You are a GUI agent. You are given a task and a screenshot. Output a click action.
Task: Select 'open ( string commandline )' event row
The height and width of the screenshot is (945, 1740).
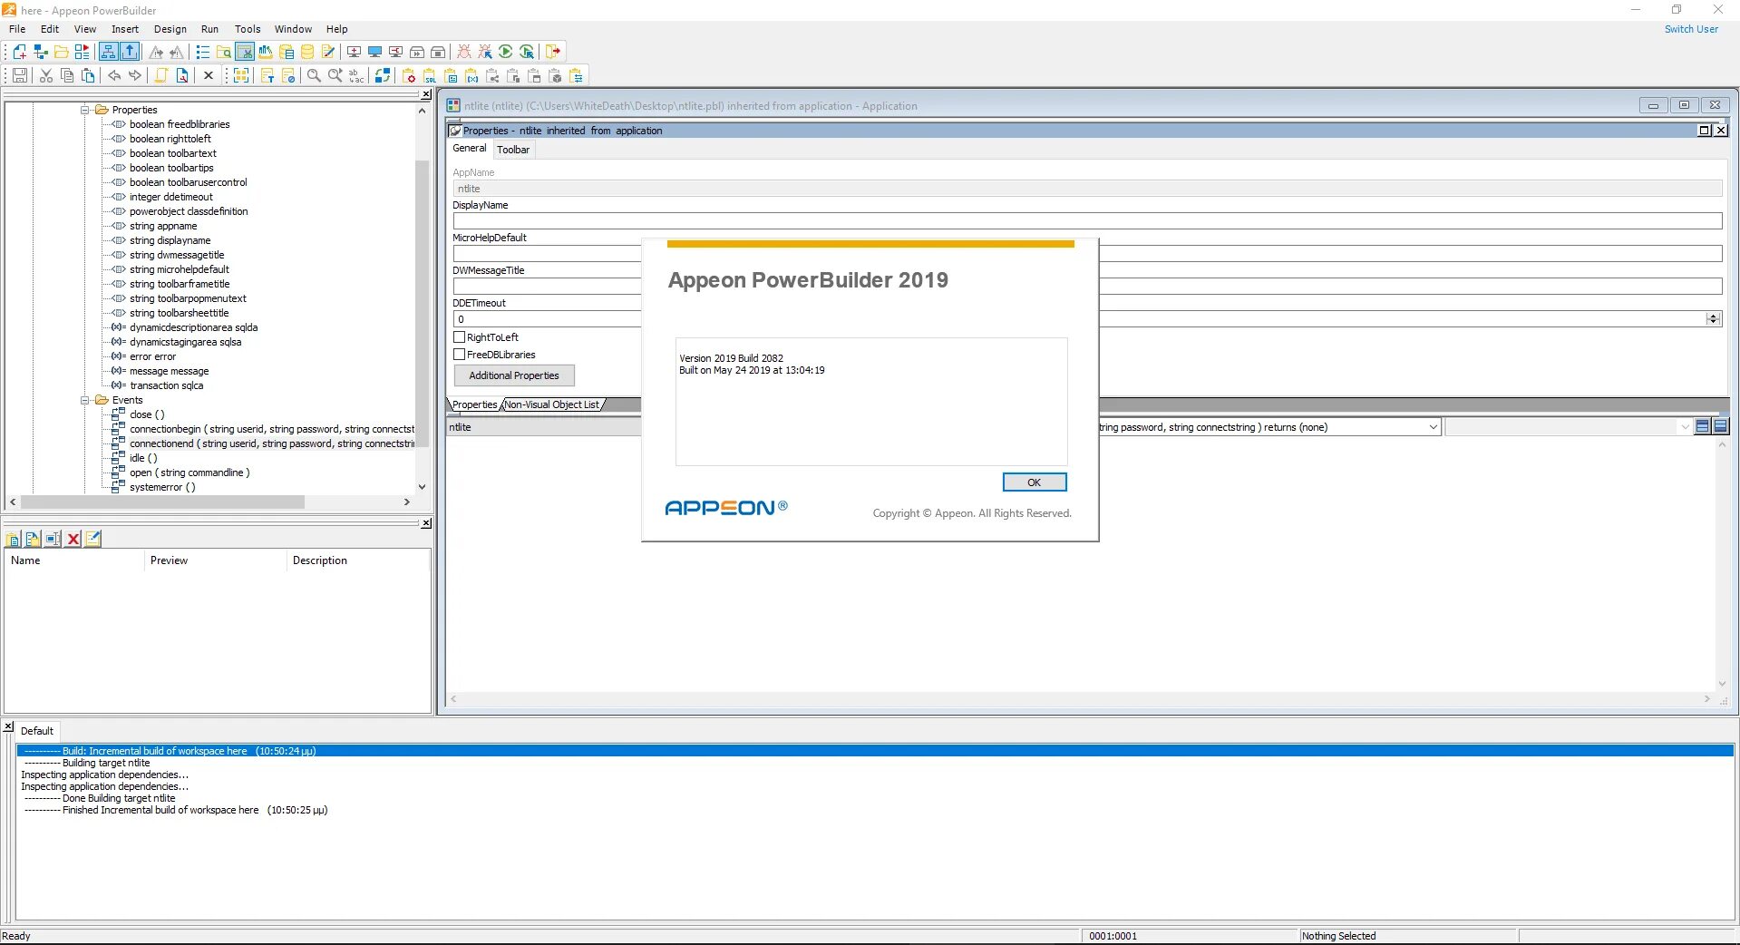(190, 472)
